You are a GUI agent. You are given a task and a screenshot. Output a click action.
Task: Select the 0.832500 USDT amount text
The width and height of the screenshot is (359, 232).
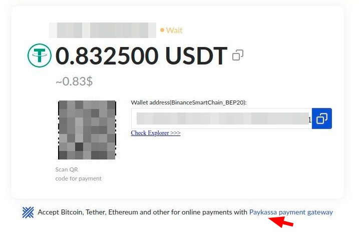[141, 55]
